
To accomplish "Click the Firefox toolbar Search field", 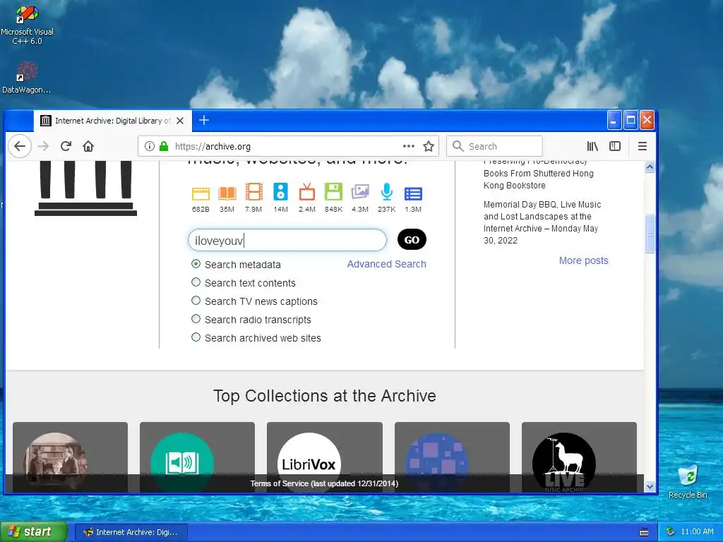I will (494, 146).
